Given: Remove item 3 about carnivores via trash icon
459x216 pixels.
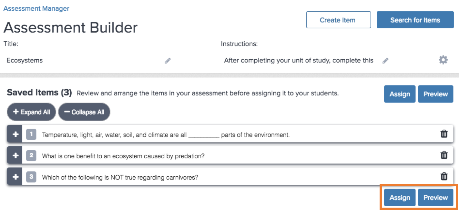Looking at the screenshot, I should [x=444, y=176].
